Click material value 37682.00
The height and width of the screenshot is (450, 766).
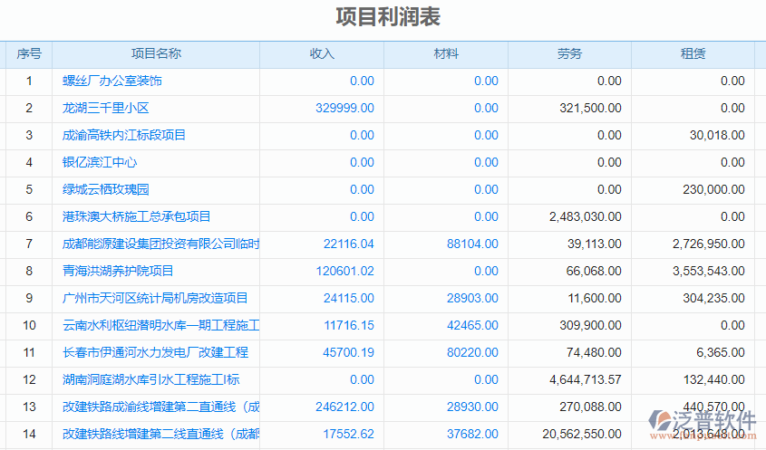click(x=472, y=434)
